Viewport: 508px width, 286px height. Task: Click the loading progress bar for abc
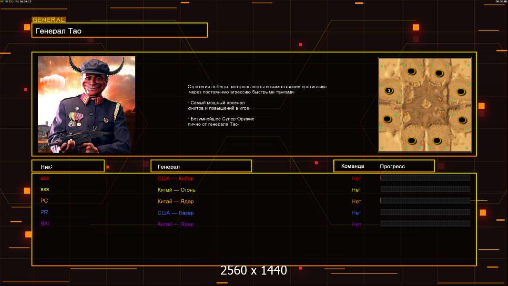coord(426,177)
